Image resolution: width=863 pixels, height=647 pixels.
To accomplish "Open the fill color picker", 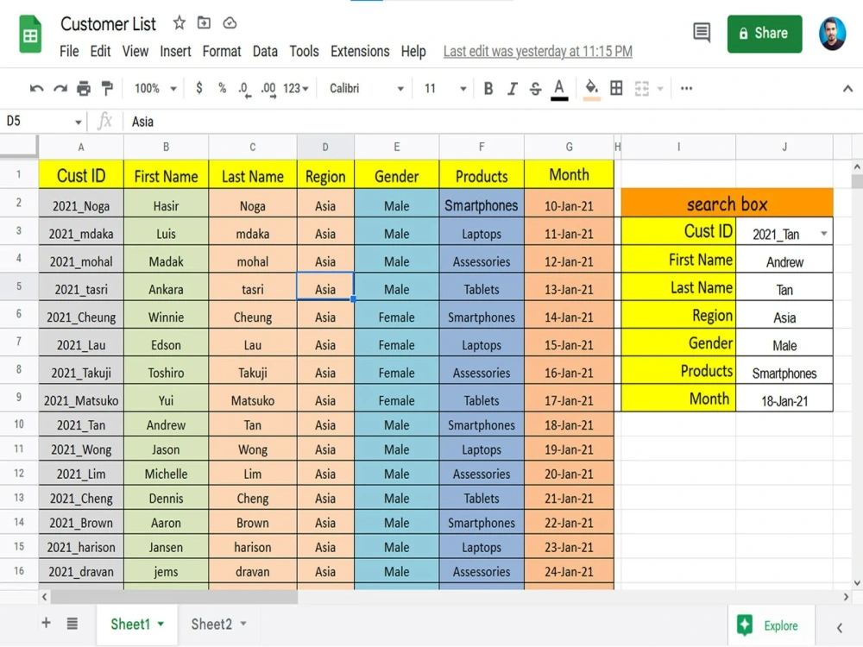I will click(x=591, y=90).
